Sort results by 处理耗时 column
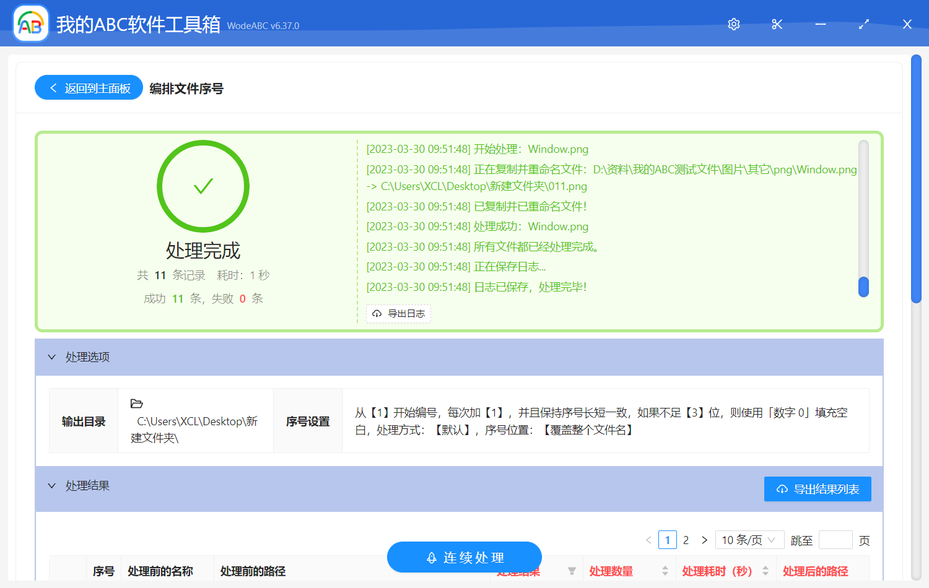Screen dimensions: 929x588 [764, 571]
